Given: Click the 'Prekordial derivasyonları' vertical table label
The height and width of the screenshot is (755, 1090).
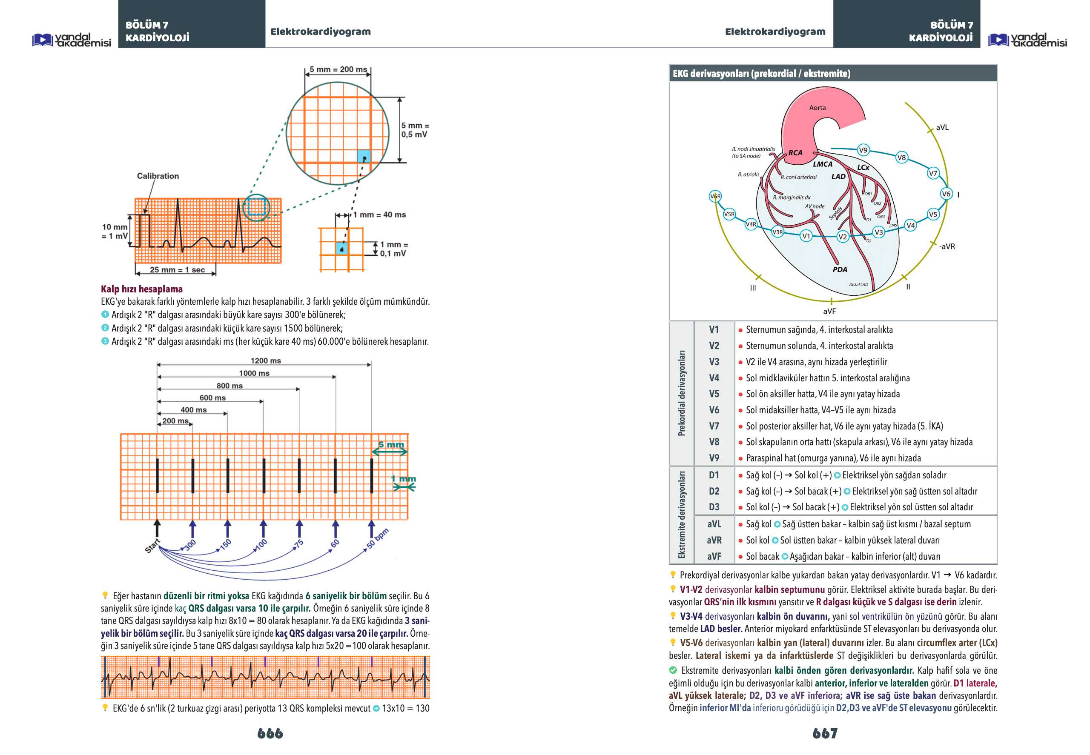Looking at the screenshot, I should (x=681, y=393).
